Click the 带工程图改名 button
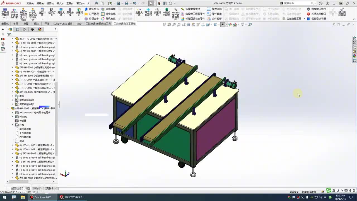This screenshot has height=201, width=357. (148, 12)
